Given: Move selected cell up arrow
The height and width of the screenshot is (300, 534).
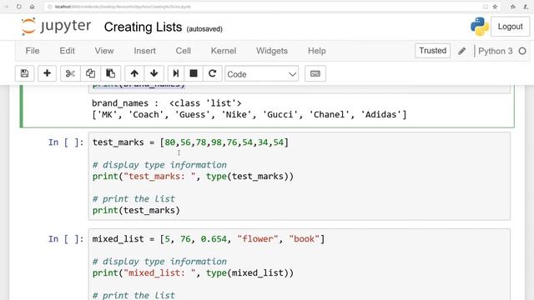Looking at the screenshot, I should click(x=134, y=73).
